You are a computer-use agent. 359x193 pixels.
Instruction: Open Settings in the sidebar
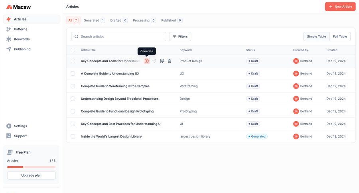(32, 126)
